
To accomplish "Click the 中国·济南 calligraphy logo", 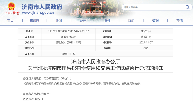I will (x=12, y=13).
